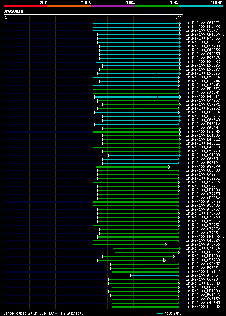226x316 pixels.
Task: Click arrowhead ending the UniRef100_A9NVZ9 bar
Action: [169, 167]
